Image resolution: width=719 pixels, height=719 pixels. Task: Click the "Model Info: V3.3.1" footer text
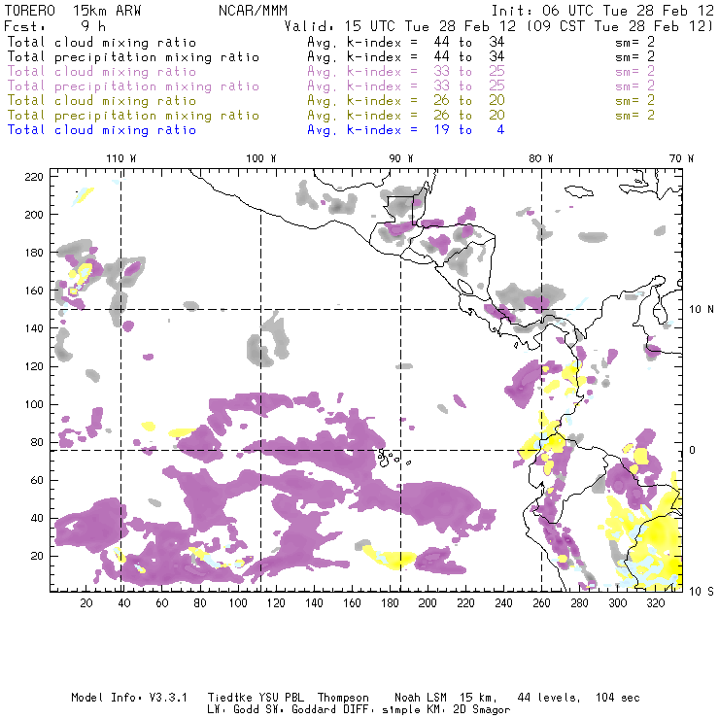coord(129,698)
